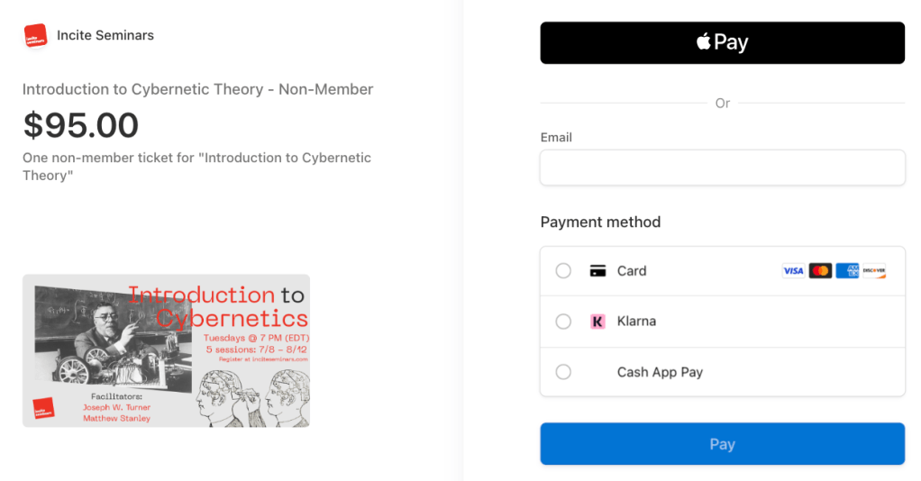Screen dimensions: 921x481
Task: Click the black credit card icon
Action: click(x=597, y=271)
